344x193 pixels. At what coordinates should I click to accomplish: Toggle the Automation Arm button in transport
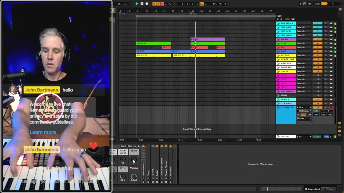pos(158,4)
